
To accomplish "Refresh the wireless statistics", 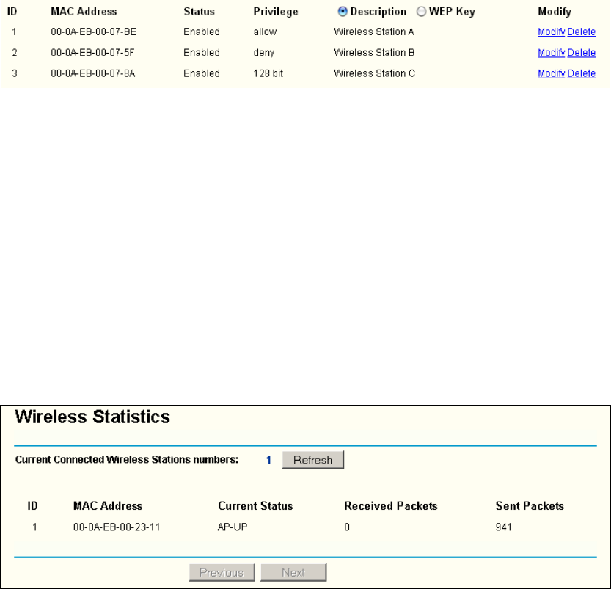I will coord(313,460).
